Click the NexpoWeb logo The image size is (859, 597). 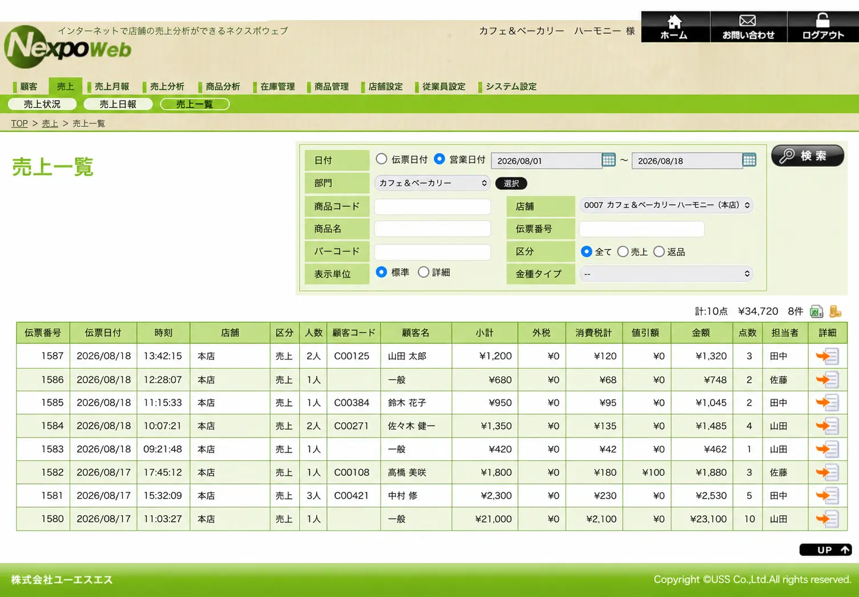(67, 47)
